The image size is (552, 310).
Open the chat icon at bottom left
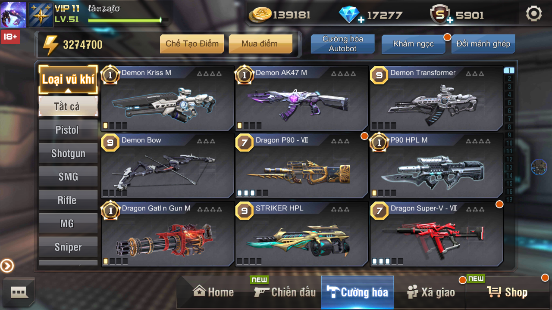[19, 292]
